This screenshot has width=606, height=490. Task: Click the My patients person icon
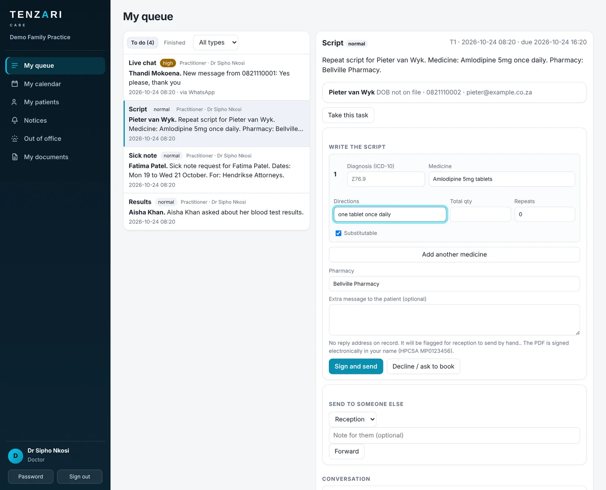coord(15,102)
